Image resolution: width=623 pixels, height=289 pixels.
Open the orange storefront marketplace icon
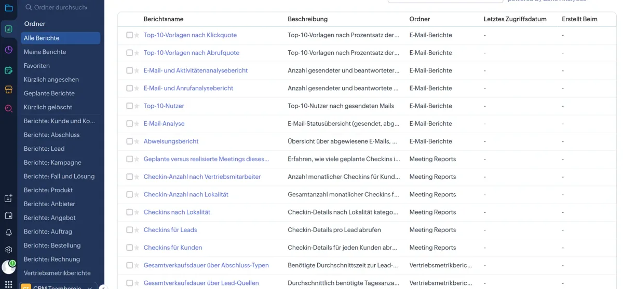[8, 90]
